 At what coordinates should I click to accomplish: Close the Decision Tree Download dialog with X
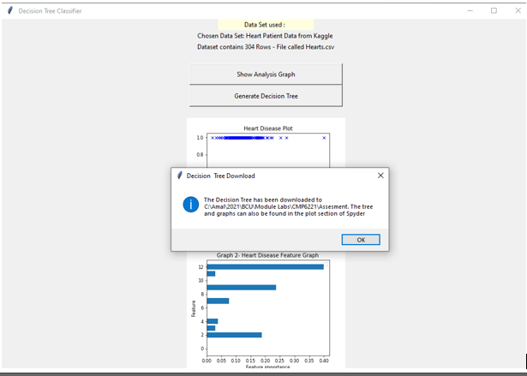[x=380, y=176]
